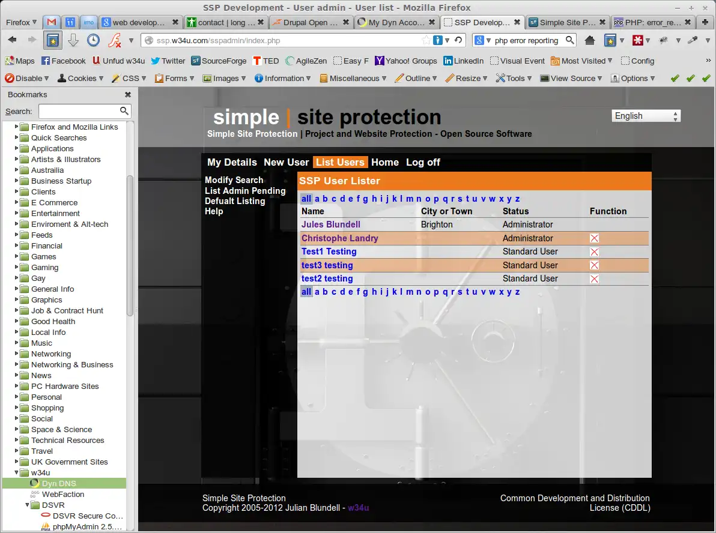
Task: Open the Information dropdown menu
Action: point(283,78)
